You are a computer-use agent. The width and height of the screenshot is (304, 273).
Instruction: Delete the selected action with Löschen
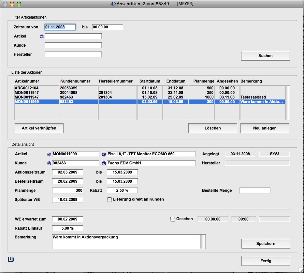213,128
